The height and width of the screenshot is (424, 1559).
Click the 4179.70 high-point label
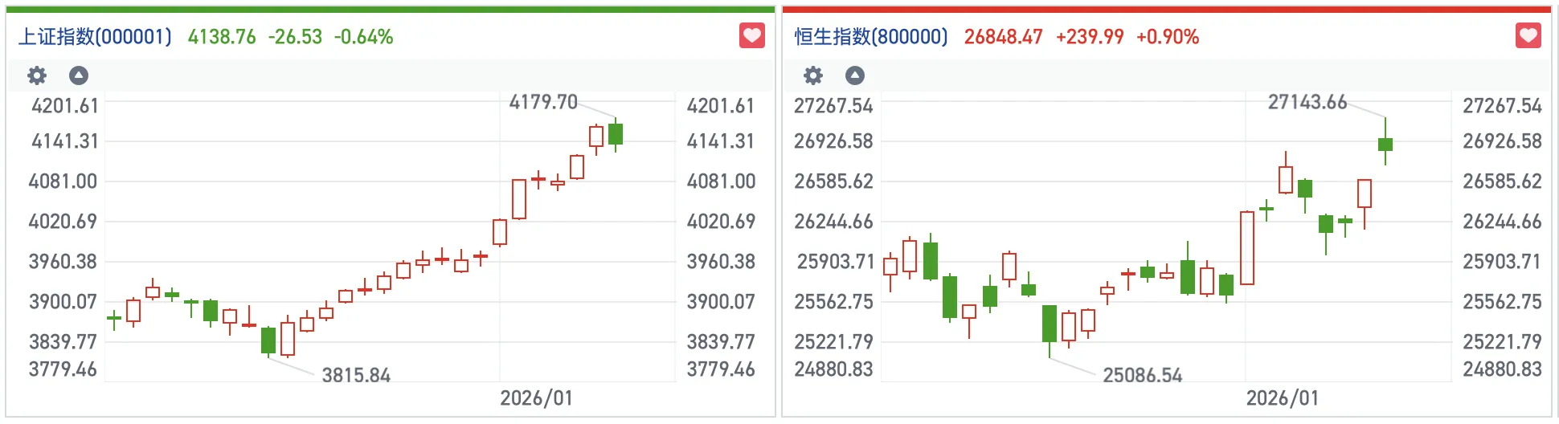[543, 102]
